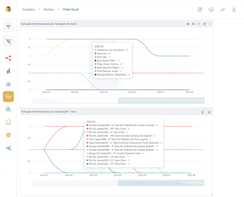Take chart snapshot with camera icon
This screenshot has height=197, width=244.
pos(193,24)
